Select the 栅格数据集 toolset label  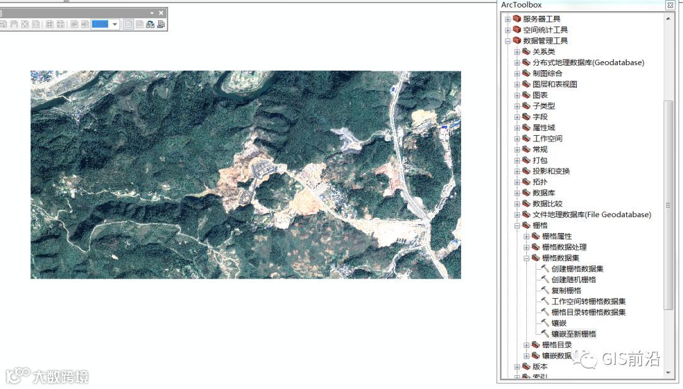(560, 258)
